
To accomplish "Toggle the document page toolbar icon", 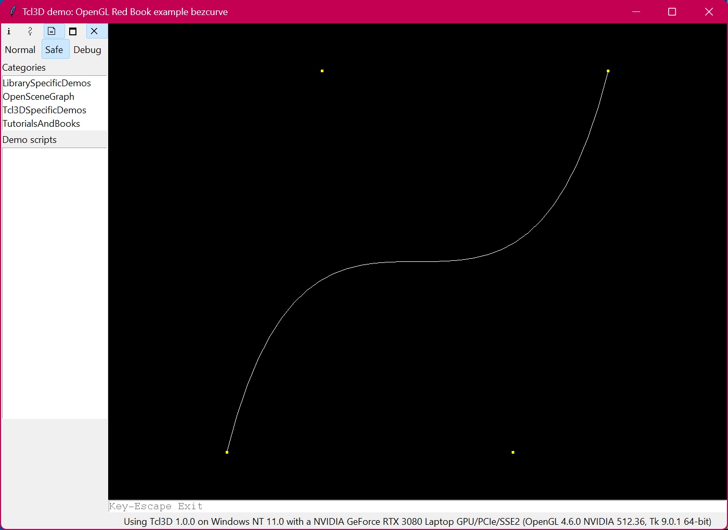I will point(51,31).
